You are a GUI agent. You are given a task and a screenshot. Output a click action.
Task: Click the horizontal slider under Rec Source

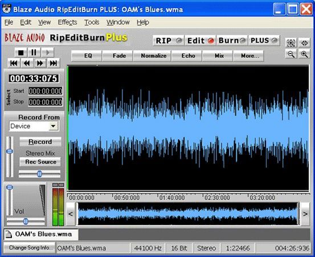pos(39,174)
